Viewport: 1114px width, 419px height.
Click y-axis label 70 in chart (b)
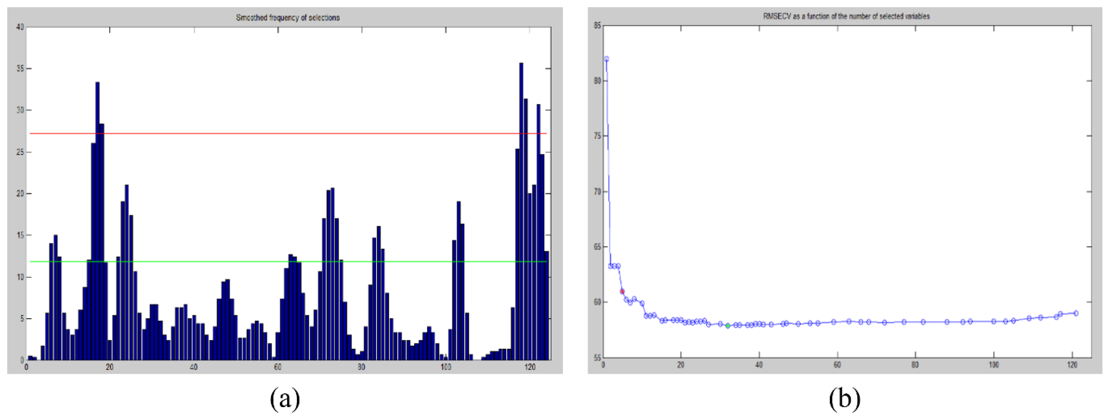pyautogui.click(x=597, y=191)
